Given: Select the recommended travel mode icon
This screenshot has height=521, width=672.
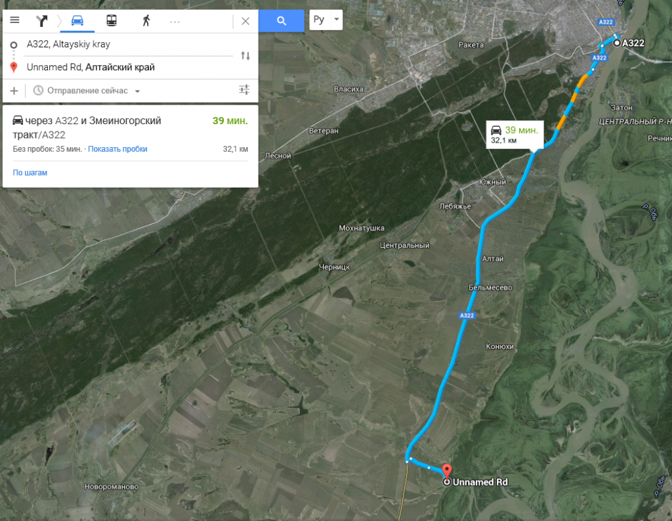Looking at the screenshot, I should click(41, 20).
